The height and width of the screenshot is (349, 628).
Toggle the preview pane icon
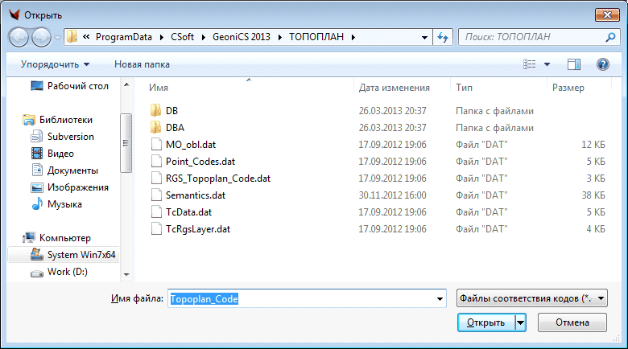(x=573, y=64)
